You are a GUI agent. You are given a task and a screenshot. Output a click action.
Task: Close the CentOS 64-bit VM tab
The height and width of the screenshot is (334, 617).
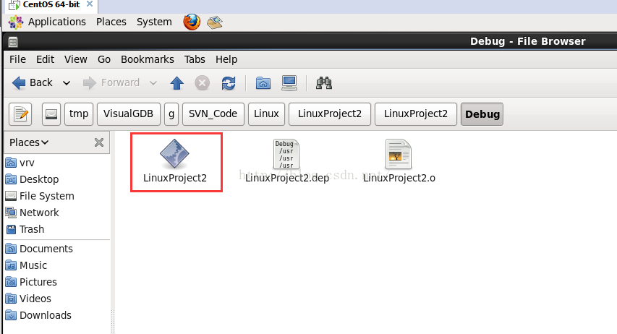coord(90,4)
